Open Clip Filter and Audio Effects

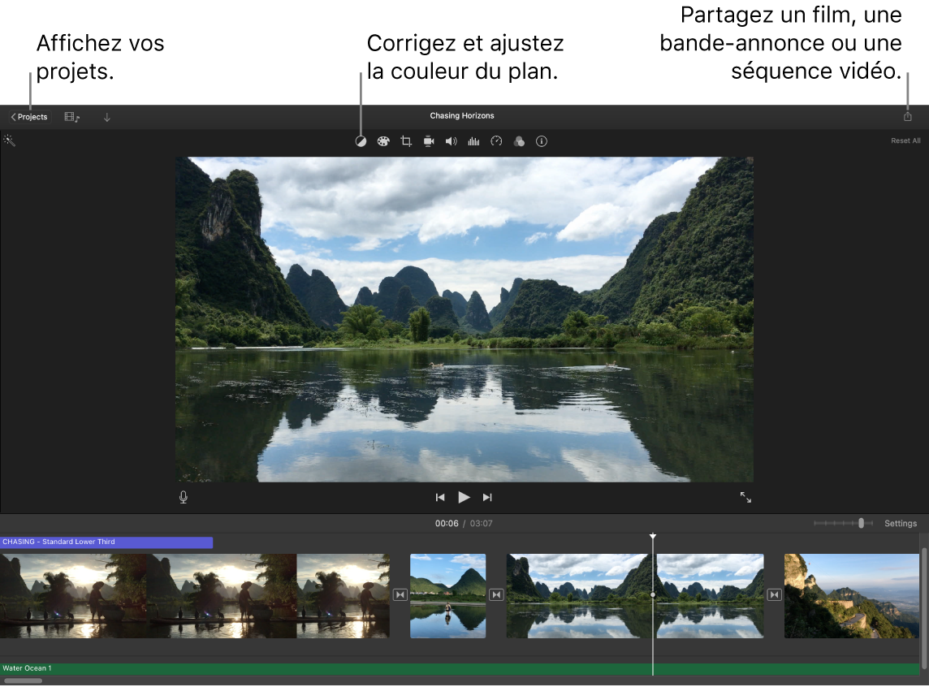tap(519, 141)
